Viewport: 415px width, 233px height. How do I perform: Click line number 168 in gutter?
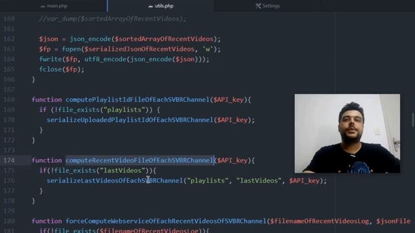point(9,100)
